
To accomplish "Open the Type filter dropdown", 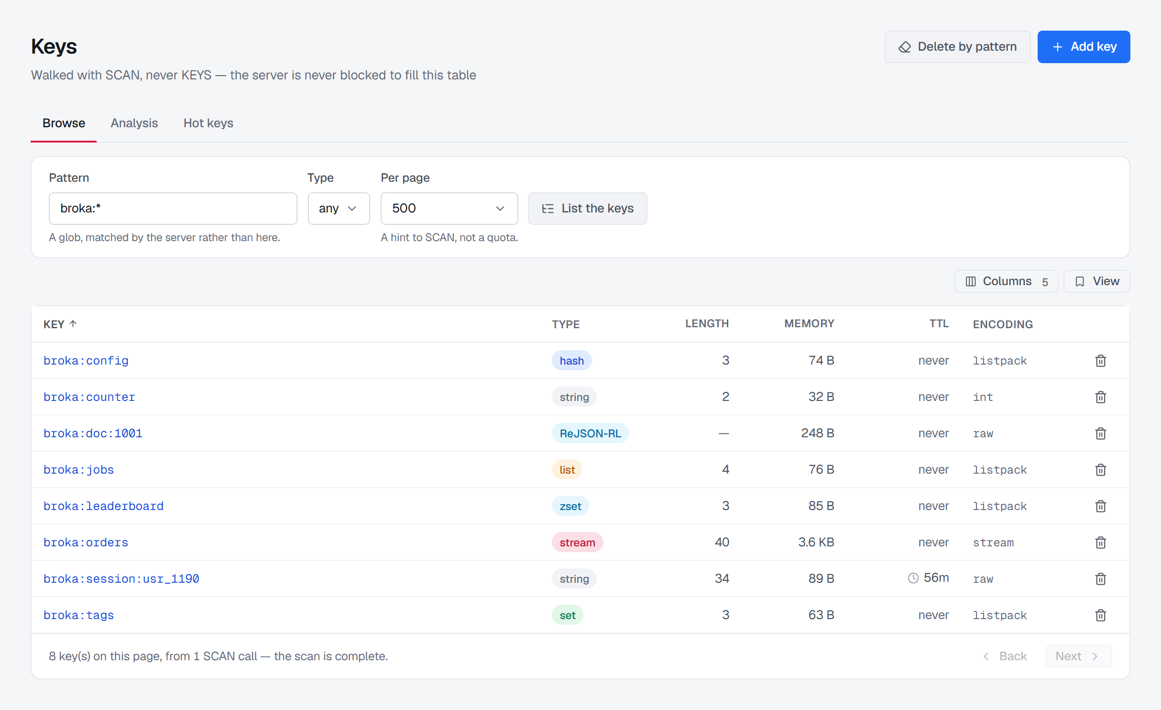I will [339, 209].
